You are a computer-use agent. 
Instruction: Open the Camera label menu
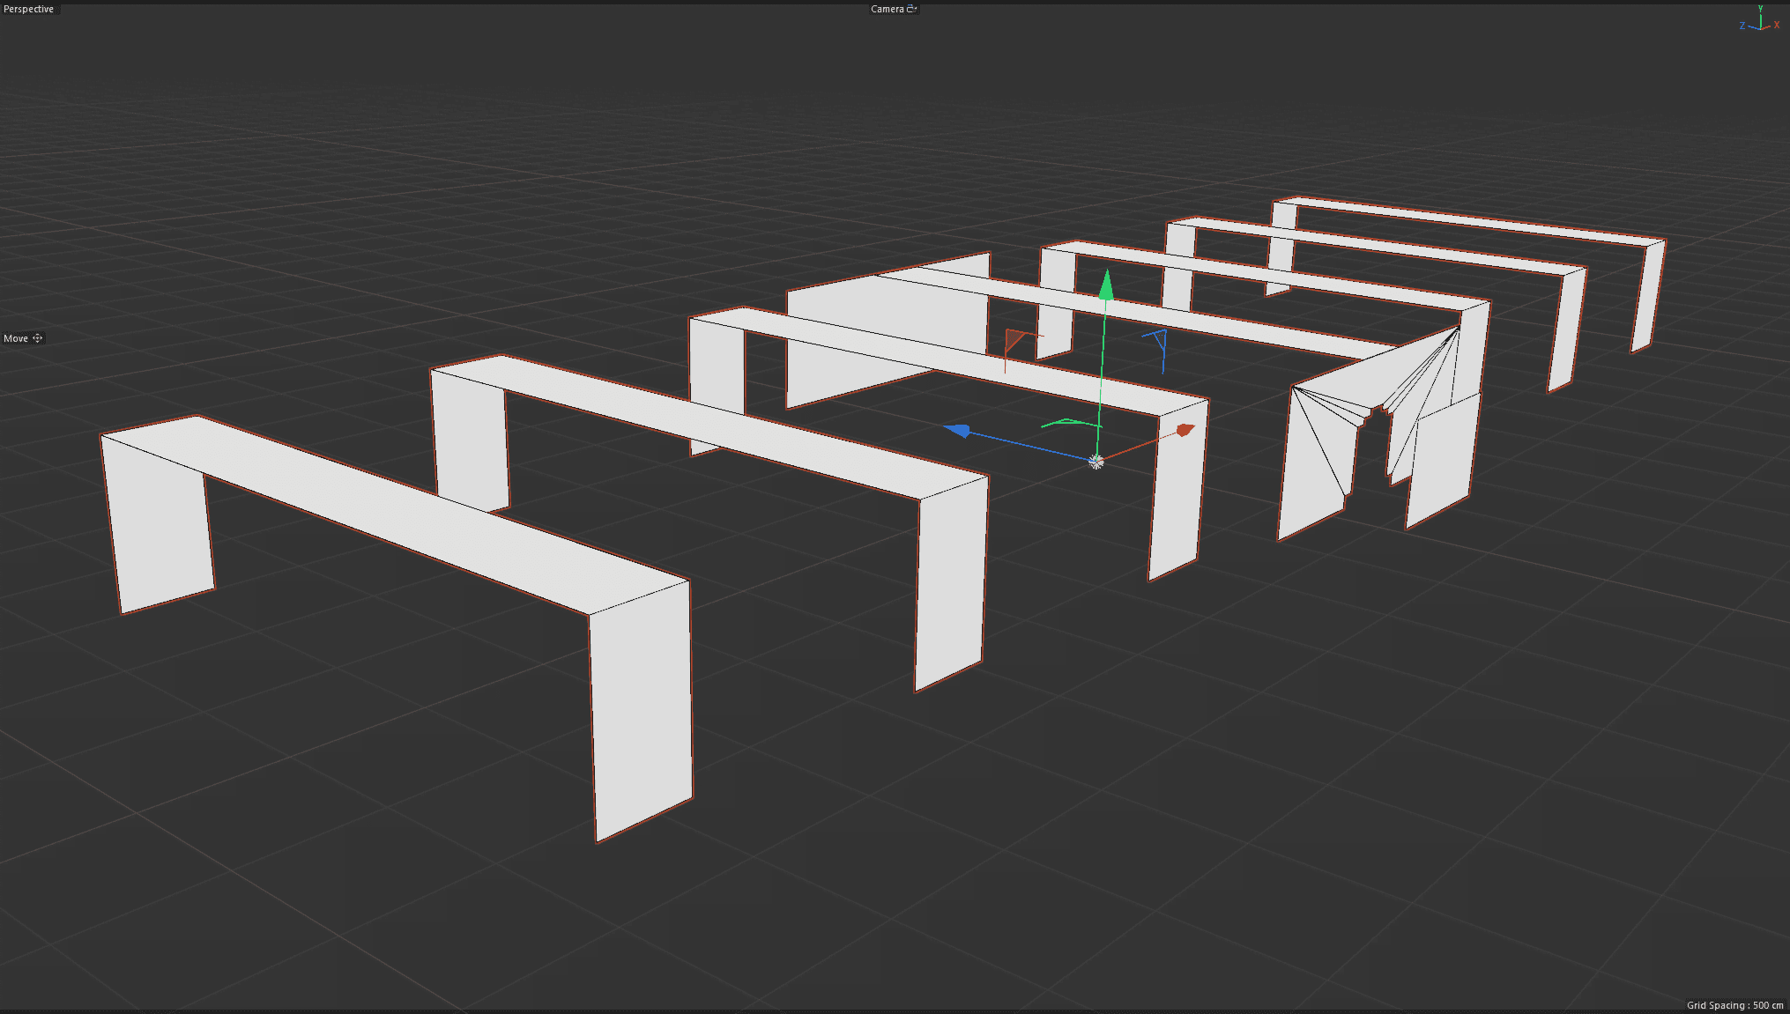(x=887, y=9)
